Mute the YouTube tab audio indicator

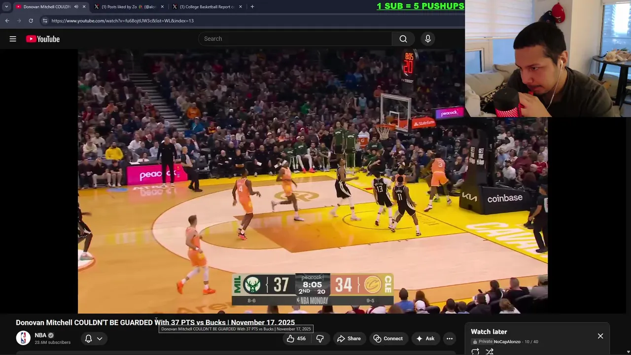[76, 7]
